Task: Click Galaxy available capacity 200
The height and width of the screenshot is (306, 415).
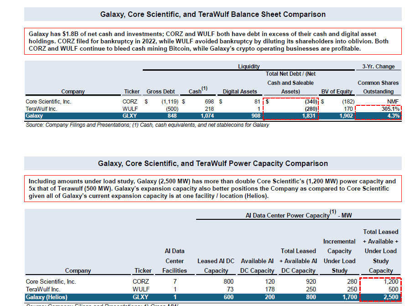Action: click(270, 297)
